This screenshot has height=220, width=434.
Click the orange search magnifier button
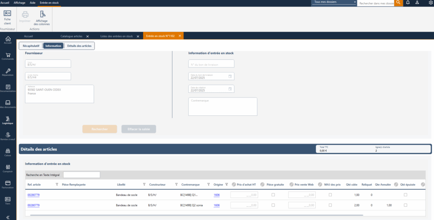pos(398,3)
